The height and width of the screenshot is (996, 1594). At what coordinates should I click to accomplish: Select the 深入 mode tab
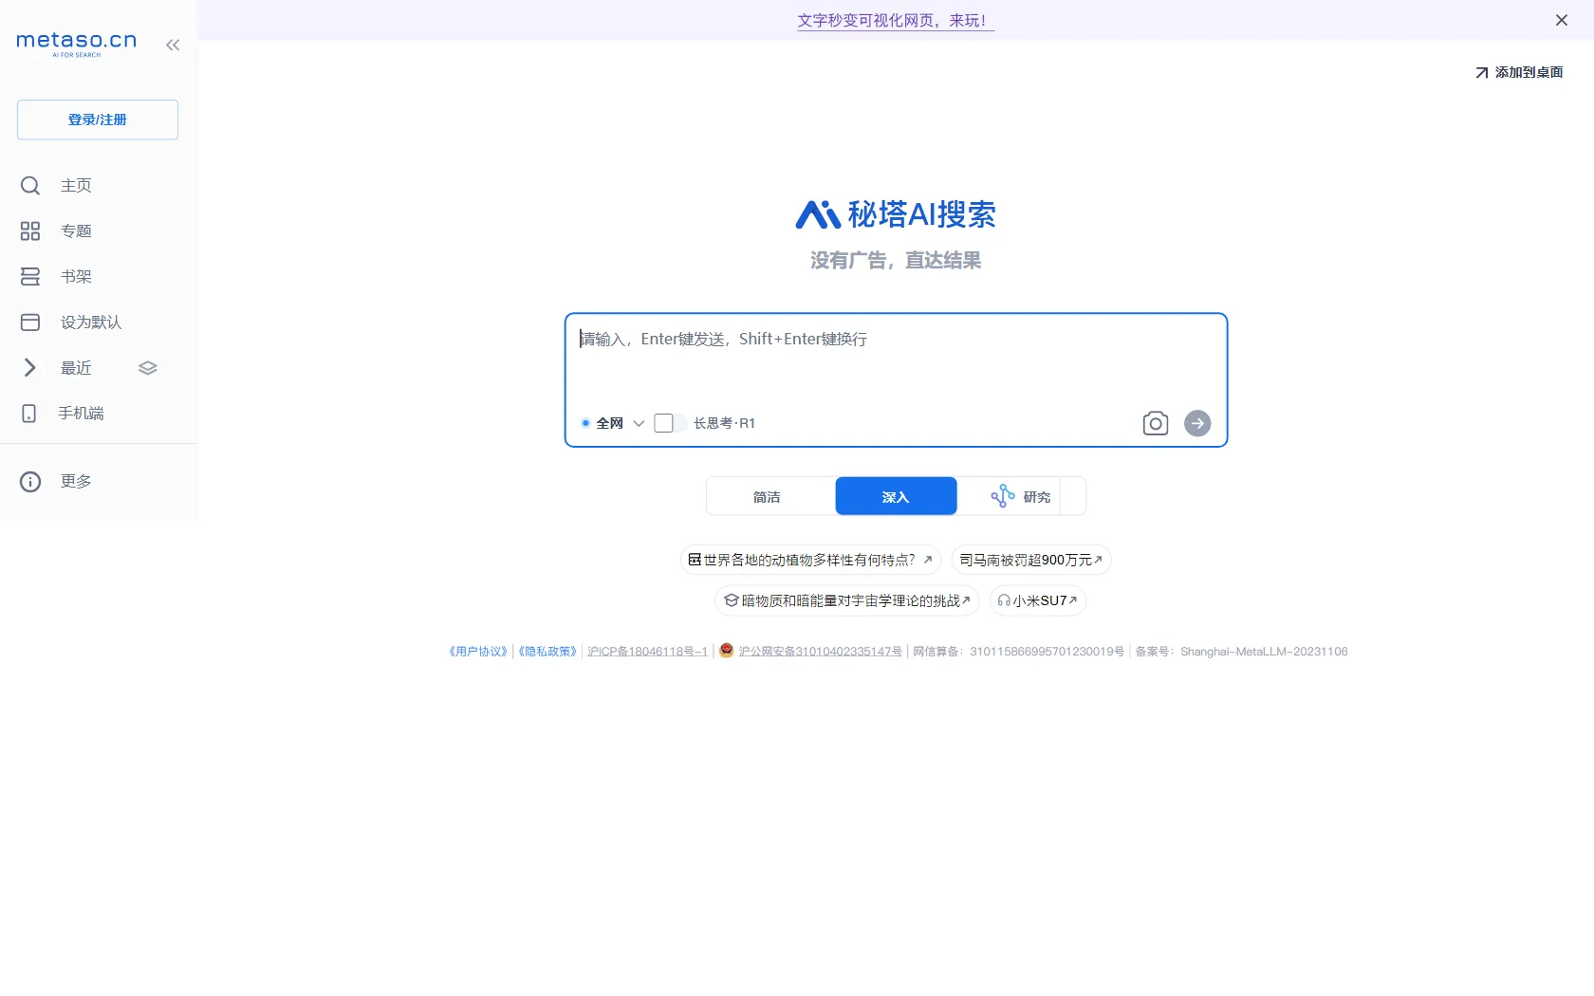pos(896,497)
